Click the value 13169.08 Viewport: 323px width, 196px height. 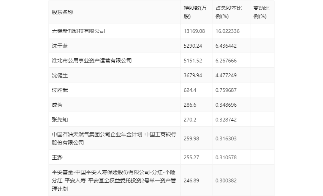coord(194,31)
